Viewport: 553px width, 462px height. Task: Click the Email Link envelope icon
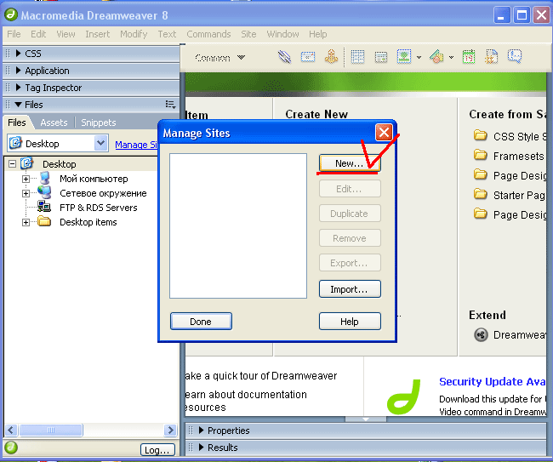(x=308, y=57)
